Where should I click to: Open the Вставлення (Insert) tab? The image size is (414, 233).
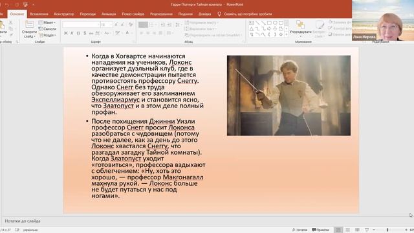tap(39, 14)
